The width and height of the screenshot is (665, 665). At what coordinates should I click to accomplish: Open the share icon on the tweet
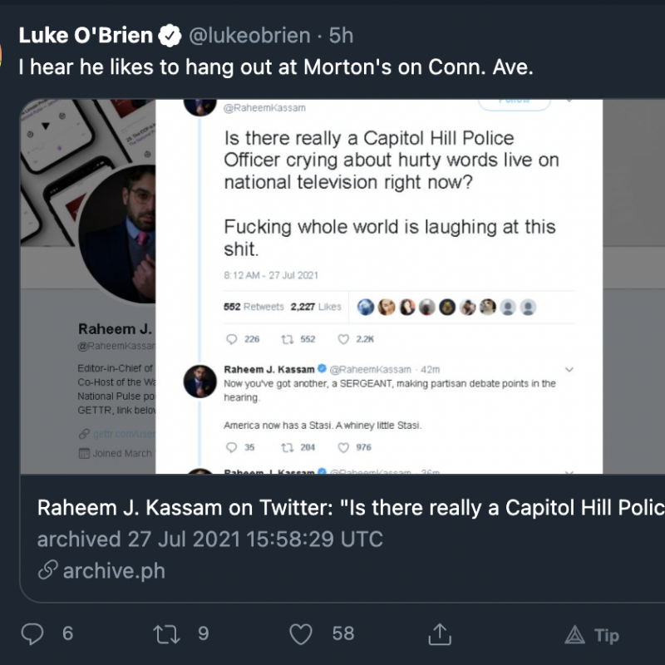(x=438, y=634)
